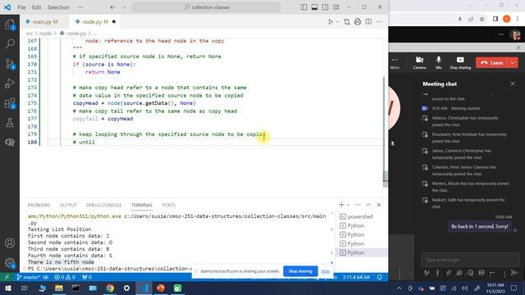Click the red Leave button
This screenshot has height=295, width=525.
491,62
